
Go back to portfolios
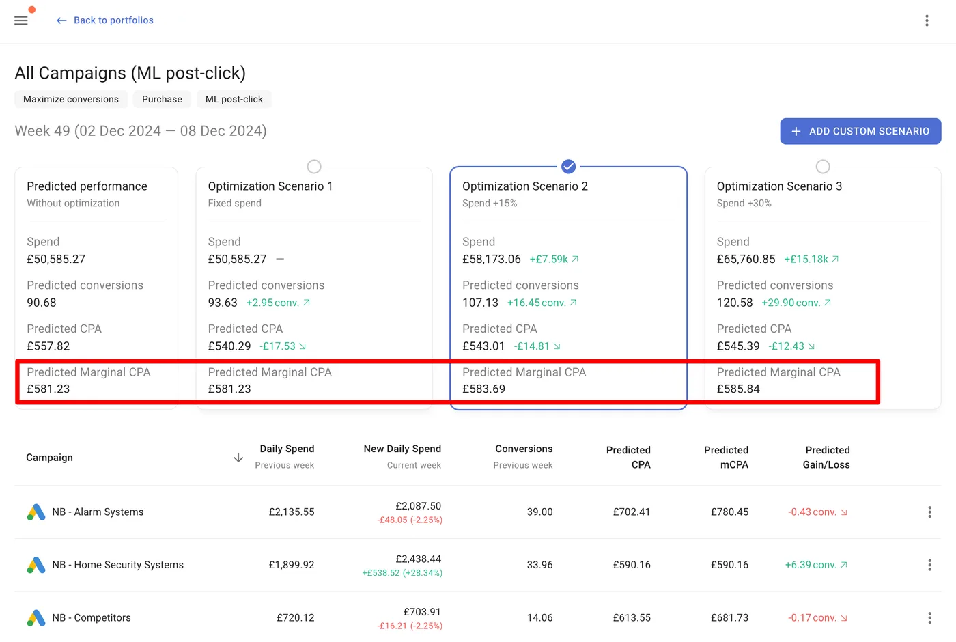105,20
